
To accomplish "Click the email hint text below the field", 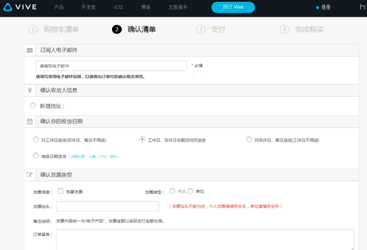I will click(x=90, y=77).
